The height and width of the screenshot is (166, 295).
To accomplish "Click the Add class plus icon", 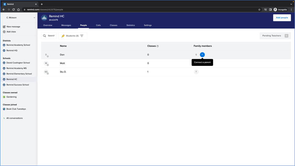I will 4,32.
